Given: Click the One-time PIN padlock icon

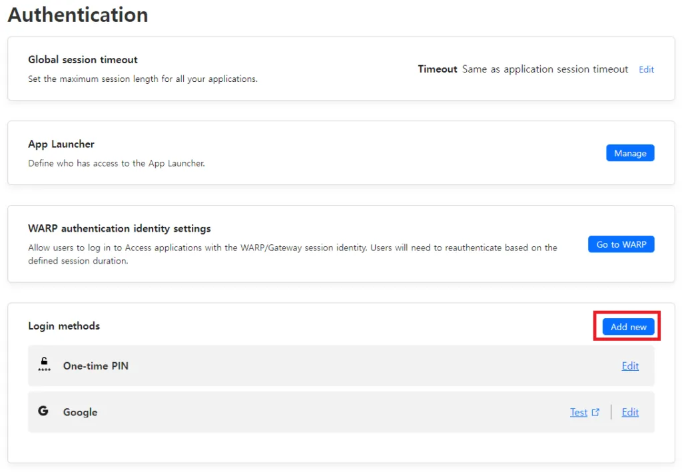Looking at the screenshot, I should [x=43, y=365].
